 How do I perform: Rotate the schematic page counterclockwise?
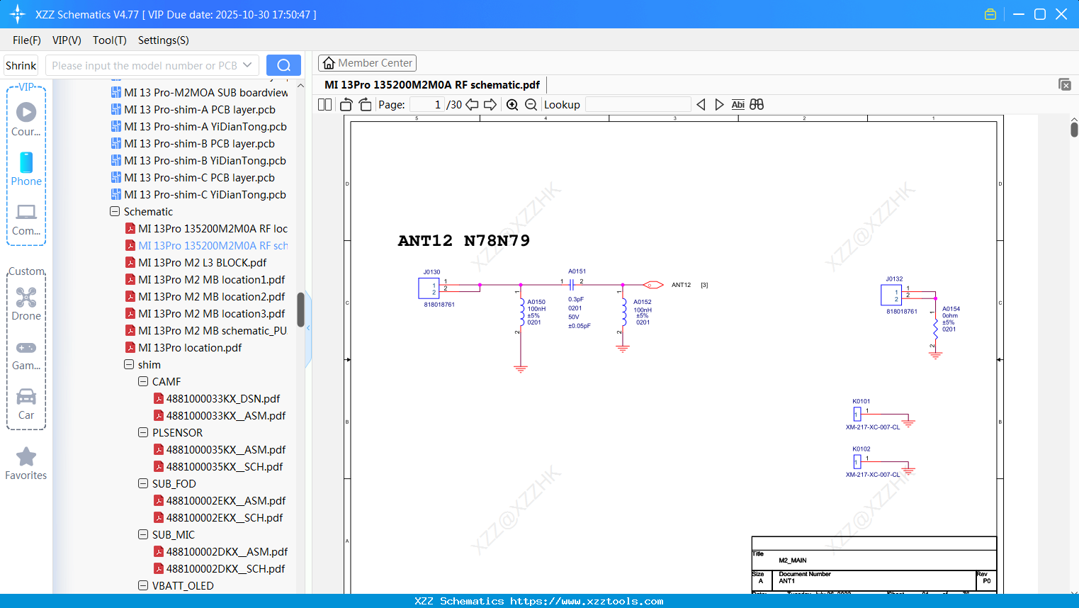(x=345, y=104)
